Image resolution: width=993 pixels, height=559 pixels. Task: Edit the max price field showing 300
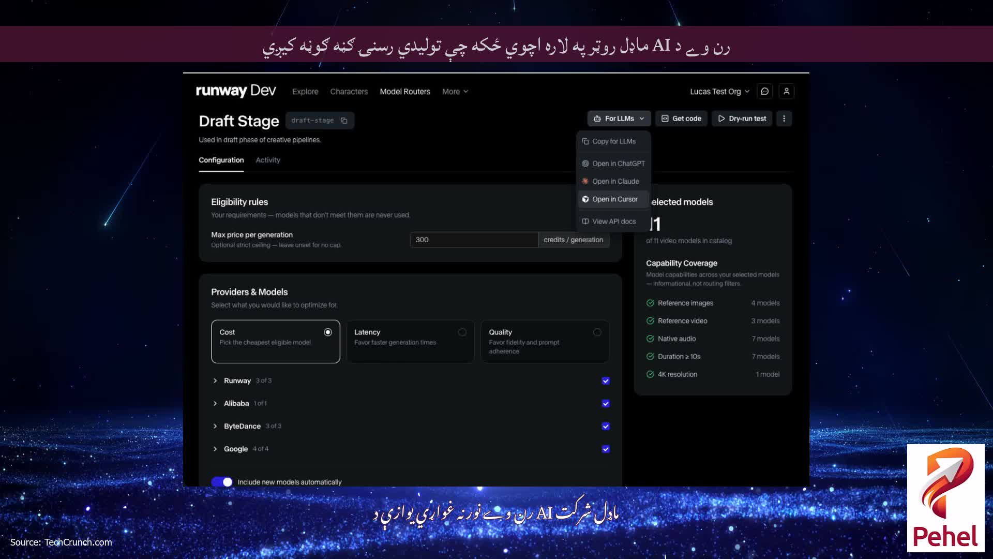pos(474,240)
